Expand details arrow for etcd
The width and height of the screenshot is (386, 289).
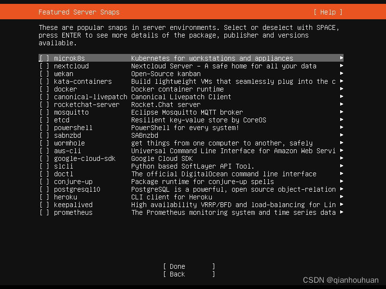(342, 119)
